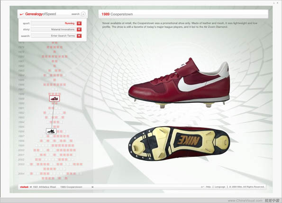This screenshot has height=203, width=282.
Task: Collapse the search panel with the round button
Action: [83, 14]
